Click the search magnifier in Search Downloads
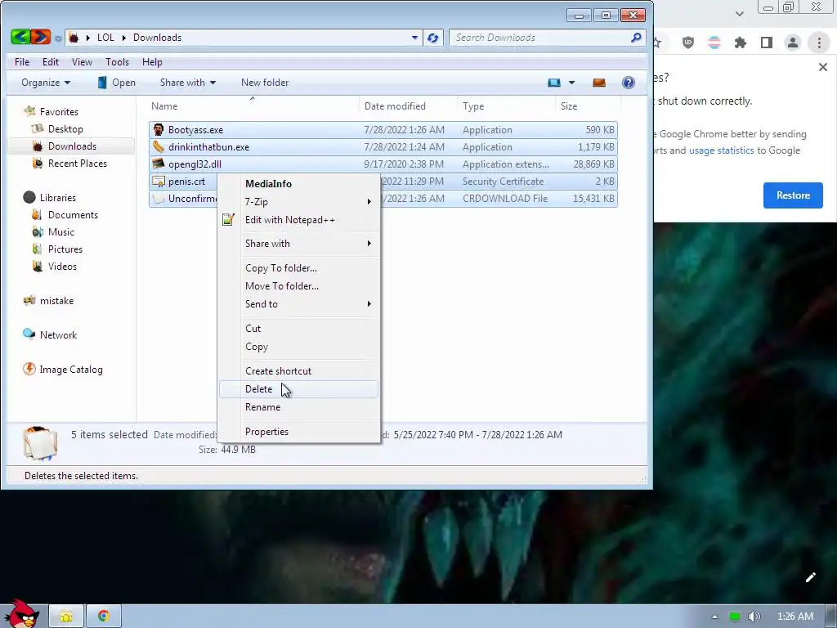837x628 pixels. point(636,38)
